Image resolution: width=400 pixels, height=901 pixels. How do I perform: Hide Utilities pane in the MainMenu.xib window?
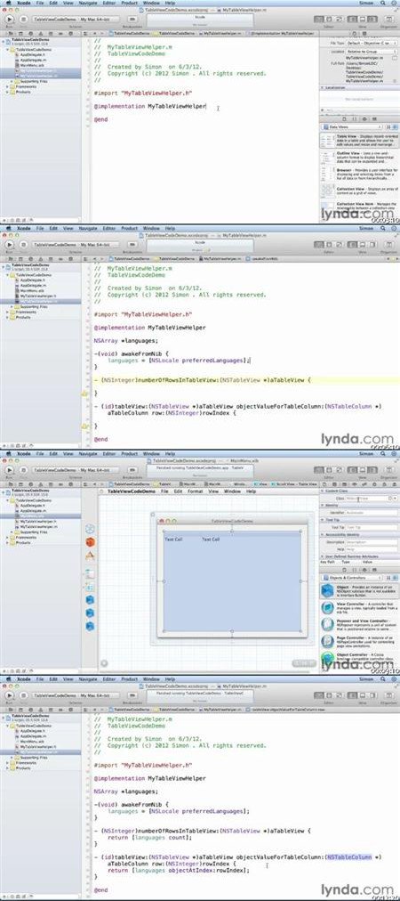click(x=372, y=469)
